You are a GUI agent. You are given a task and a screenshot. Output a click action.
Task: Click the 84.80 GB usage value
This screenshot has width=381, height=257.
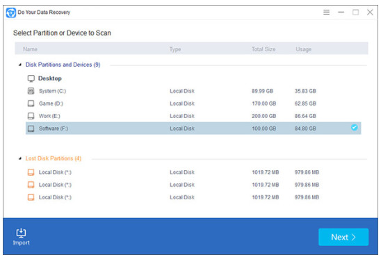305,128
